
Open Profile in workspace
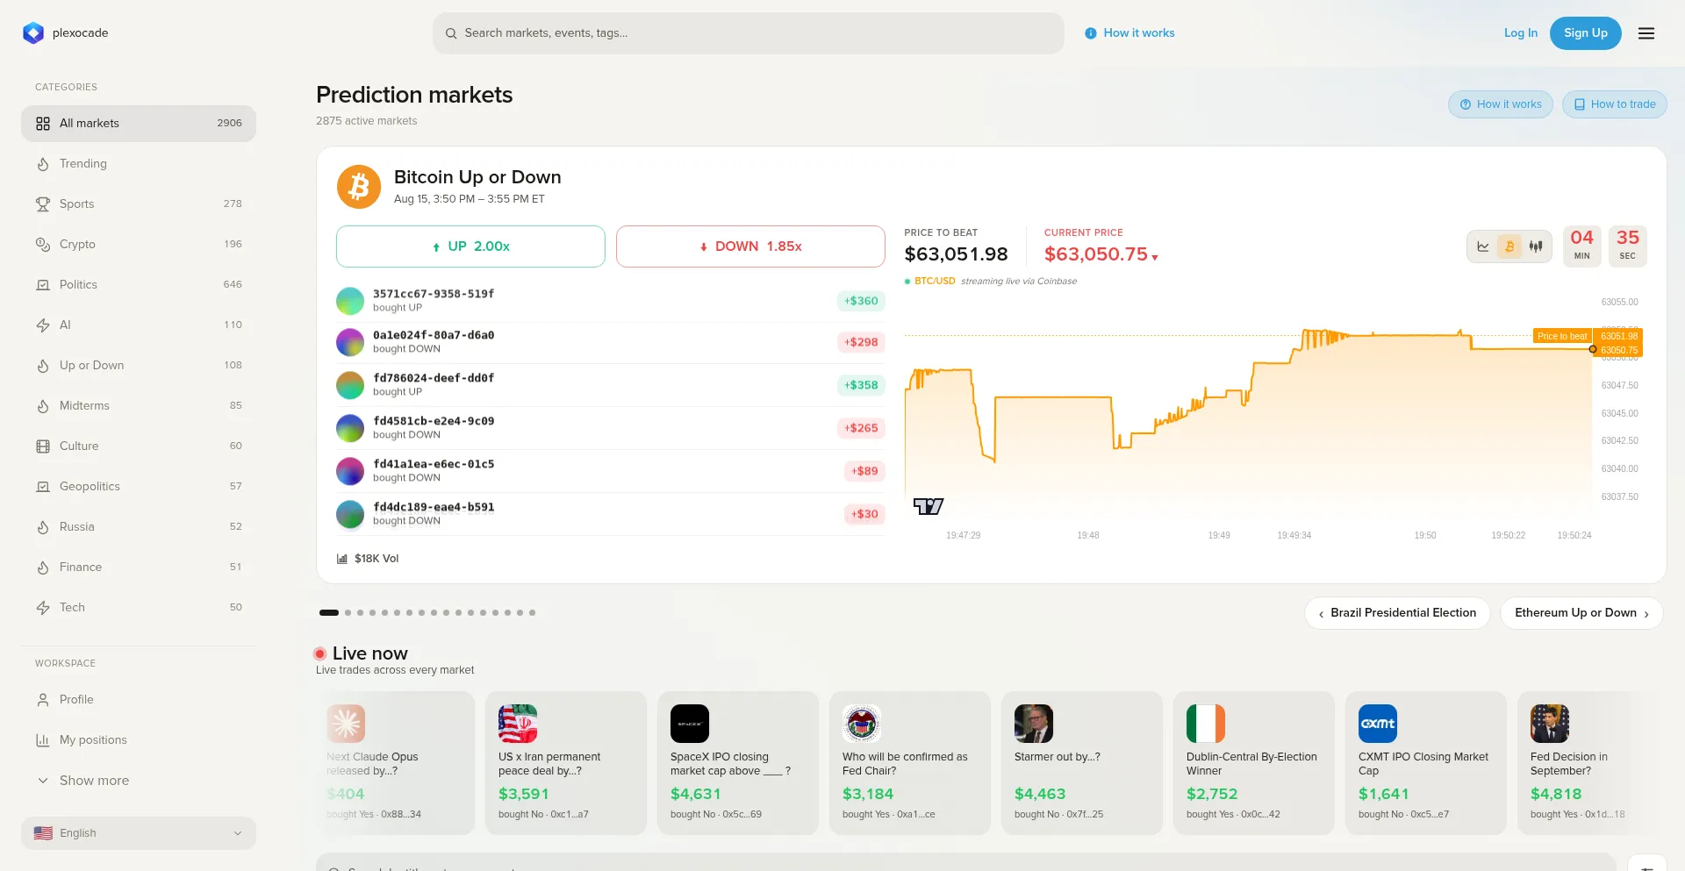[x=139, y=700]
